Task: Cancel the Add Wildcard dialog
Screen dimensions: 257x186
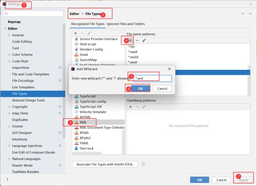Action: point(162,88)
